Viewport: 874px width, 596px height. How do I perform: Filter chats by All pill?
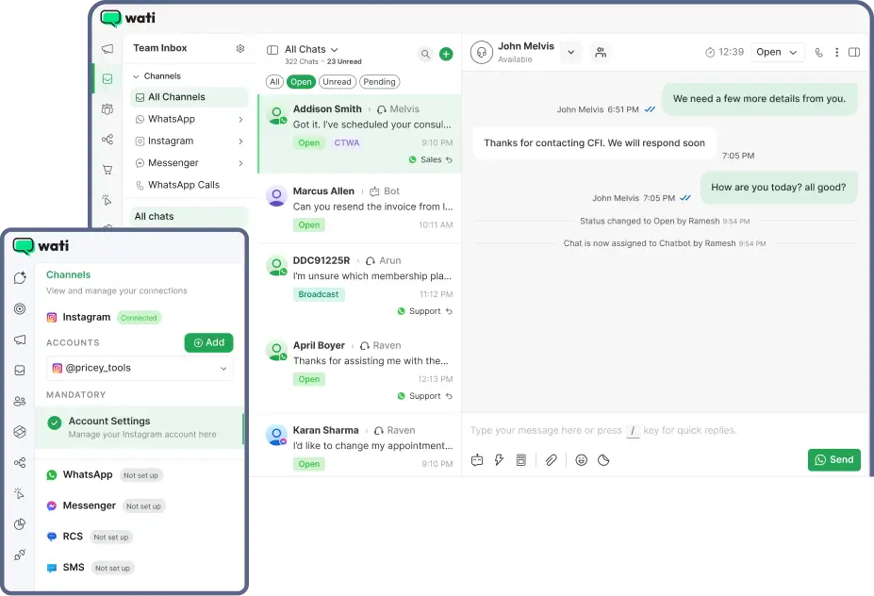click(274, 82)
